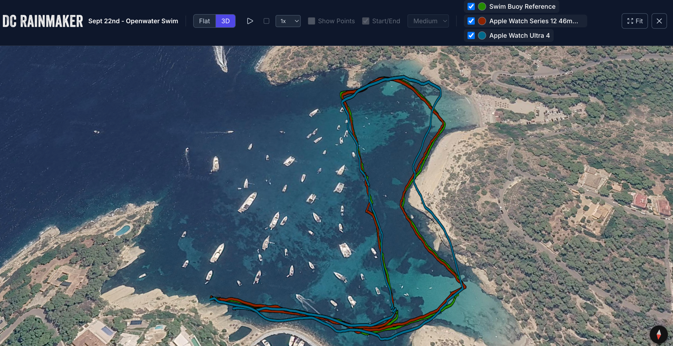Open the Medium line-width dropdown

pyautogui.click(x=428, y=21)
